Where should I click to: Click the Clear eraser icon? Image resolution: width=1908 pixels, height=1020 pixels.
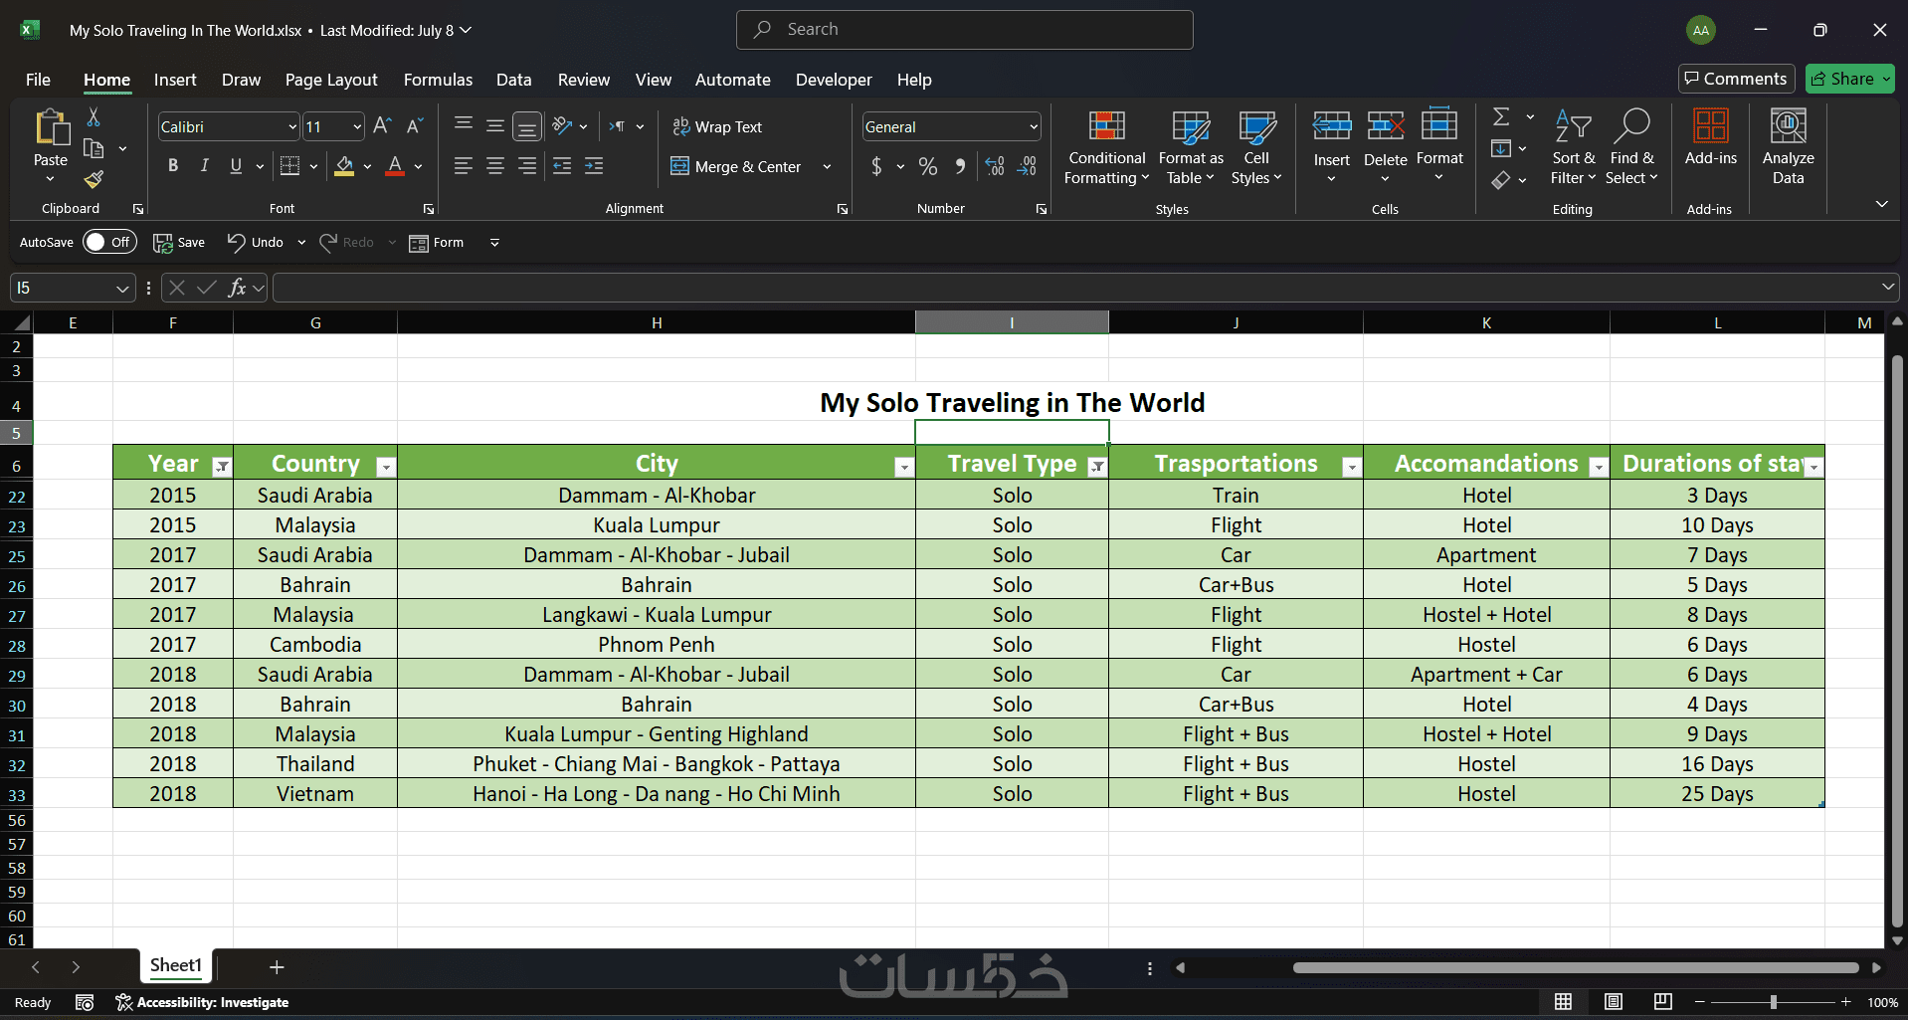coord(1501,180)
